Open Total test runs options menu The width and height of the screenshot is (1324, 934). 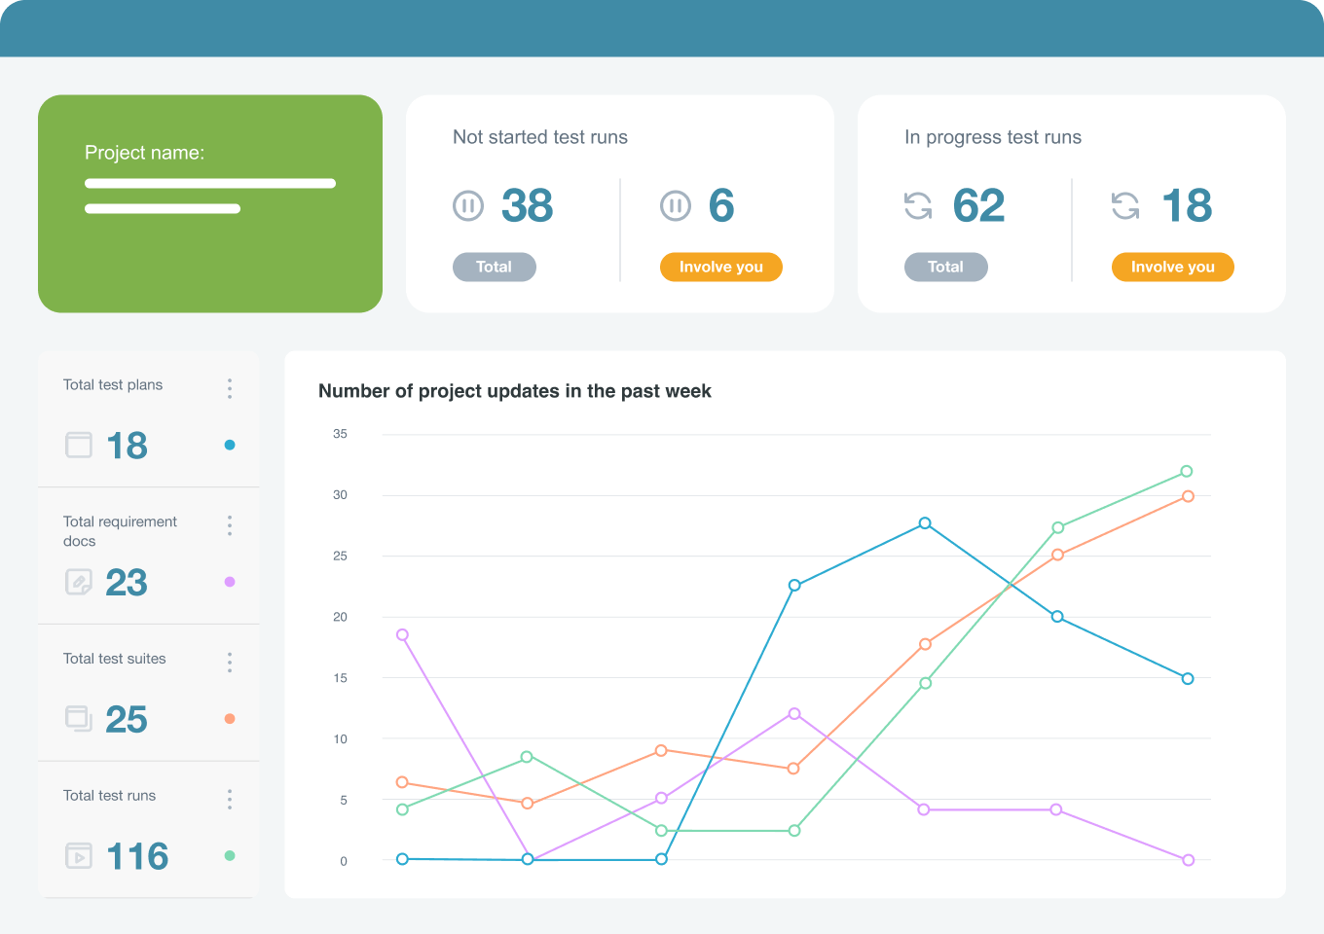[x=230, y=800]
